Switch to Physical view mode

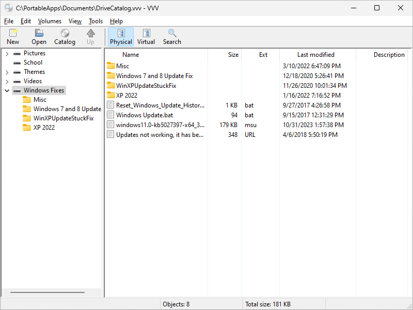pos(121,37)
